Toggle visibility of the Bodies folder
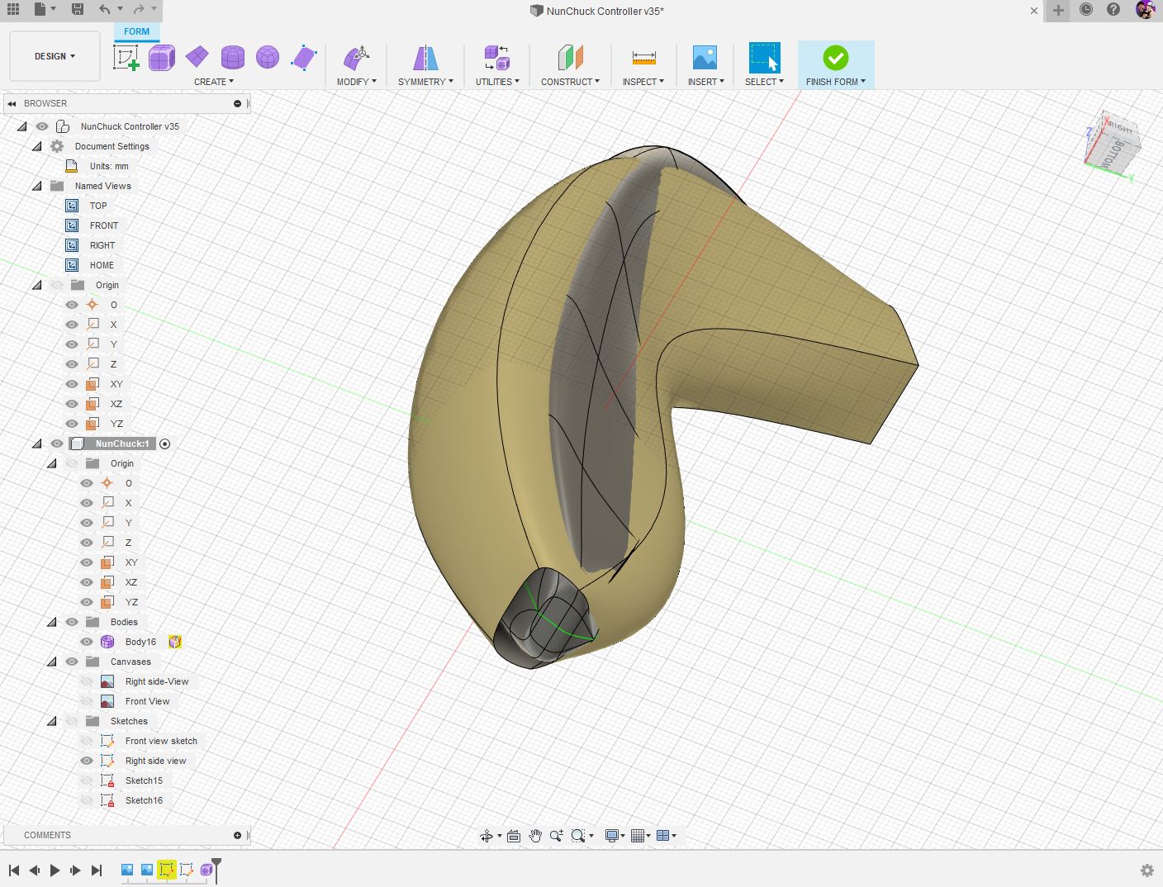This screenshot has height=887, width=1163. (x=72, y=622)
